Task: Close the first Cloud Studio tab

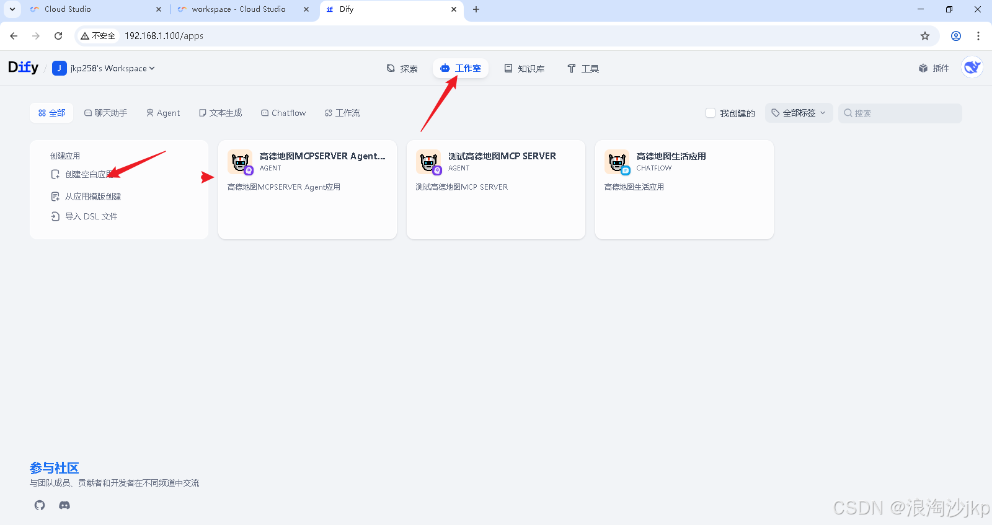Action: coord(159,9)
